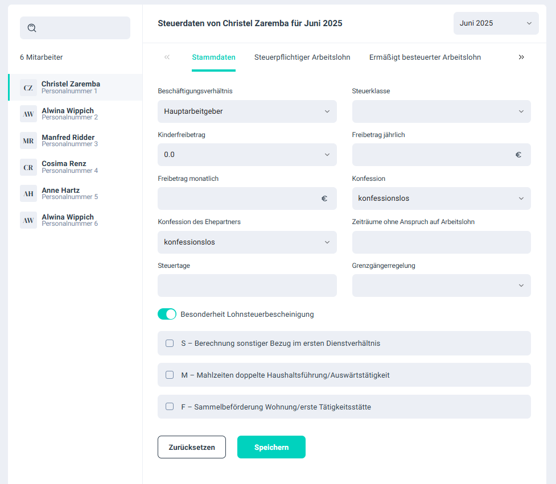Select Christel Zaremba's CZ avatar

point(28,88)
